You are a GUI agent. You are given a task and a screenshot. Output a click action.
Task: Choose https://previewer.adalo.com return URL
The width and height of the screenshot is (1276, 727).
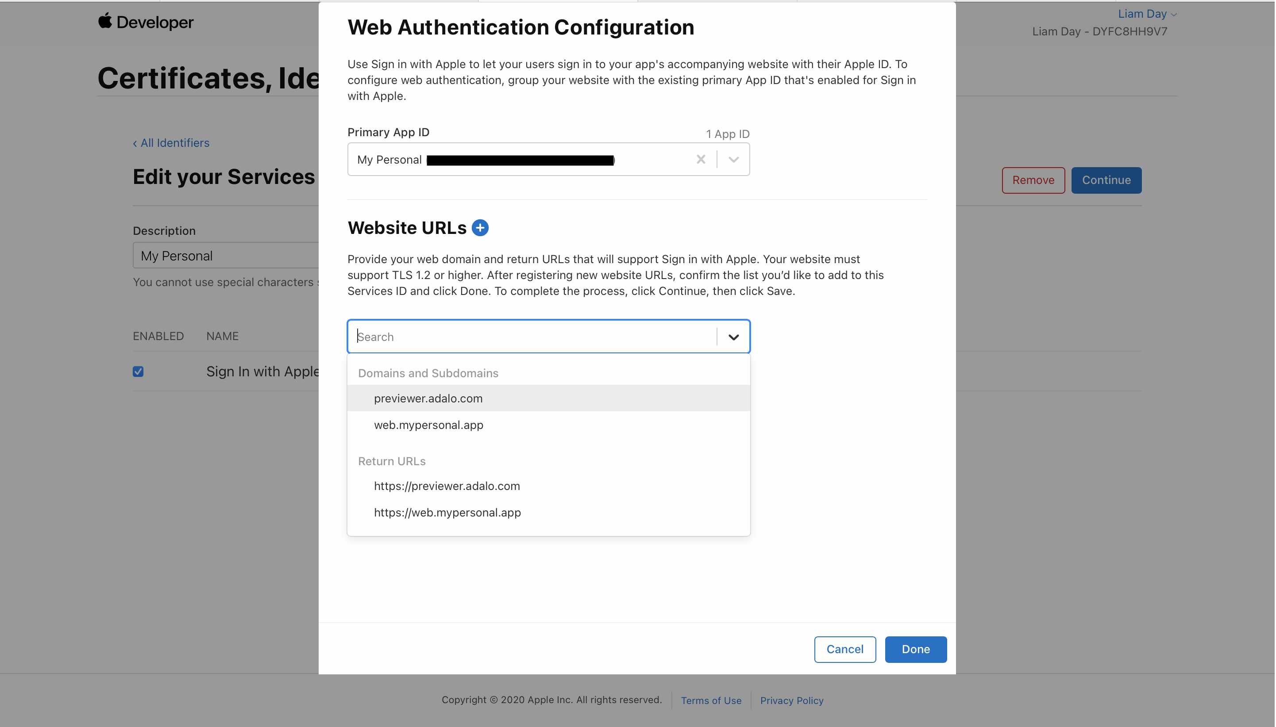447,486
